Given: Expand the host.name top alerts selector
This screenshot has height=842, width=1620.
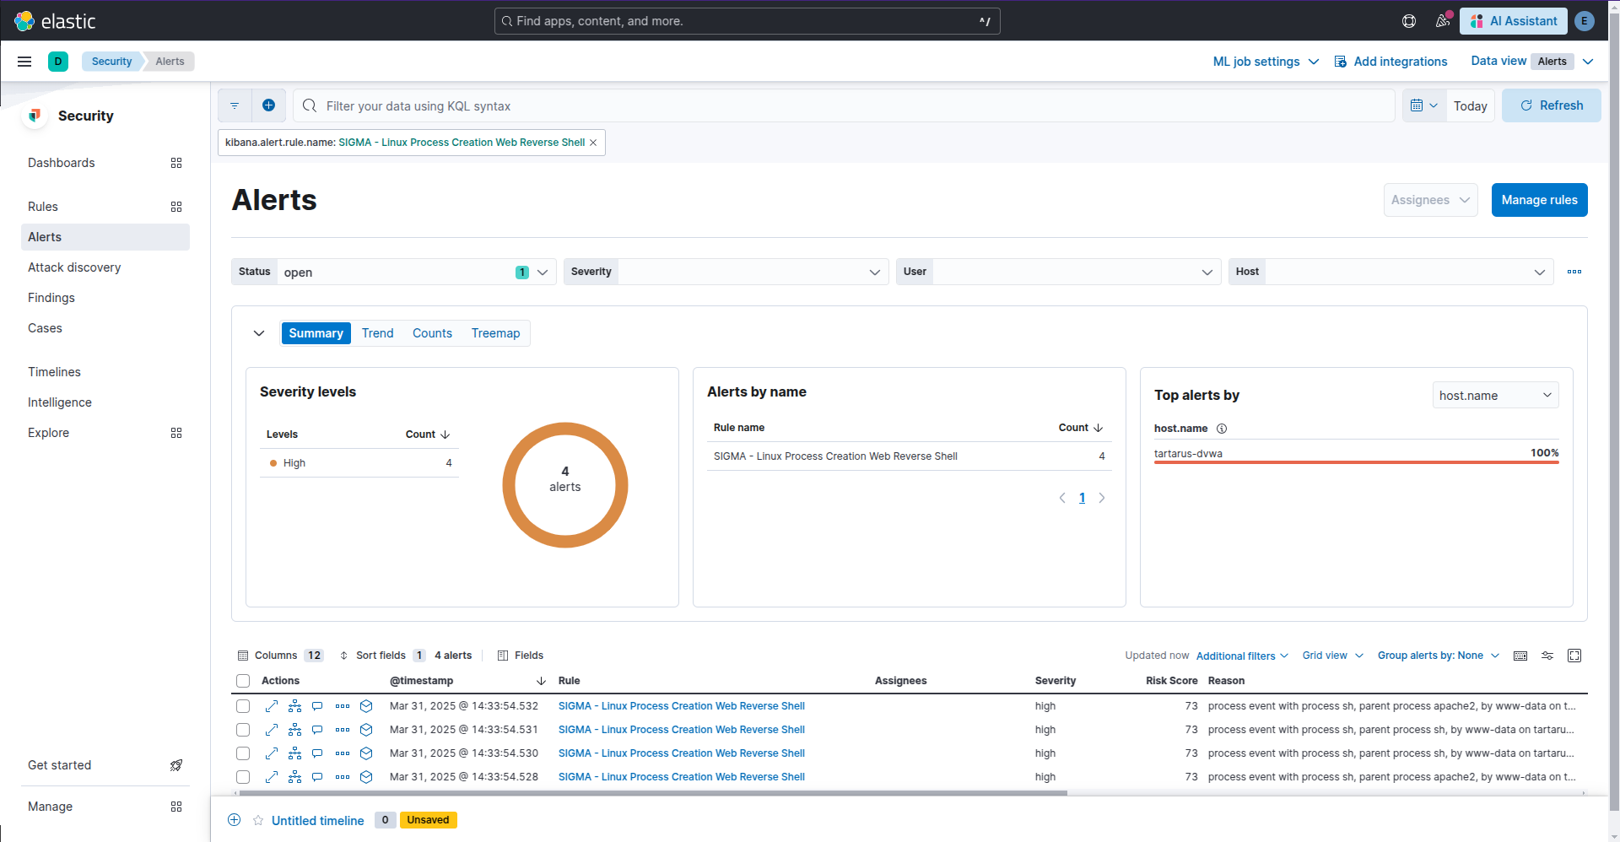Looking at the screenshot, I should [x=1494, y=395].
